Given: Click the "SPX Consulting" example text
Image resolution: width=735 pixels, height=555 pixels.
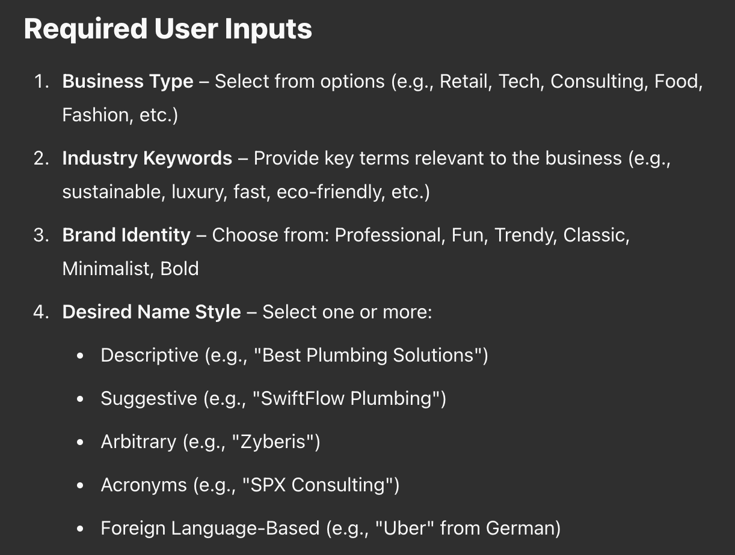Looking at the screenshot, I should 321,485.
